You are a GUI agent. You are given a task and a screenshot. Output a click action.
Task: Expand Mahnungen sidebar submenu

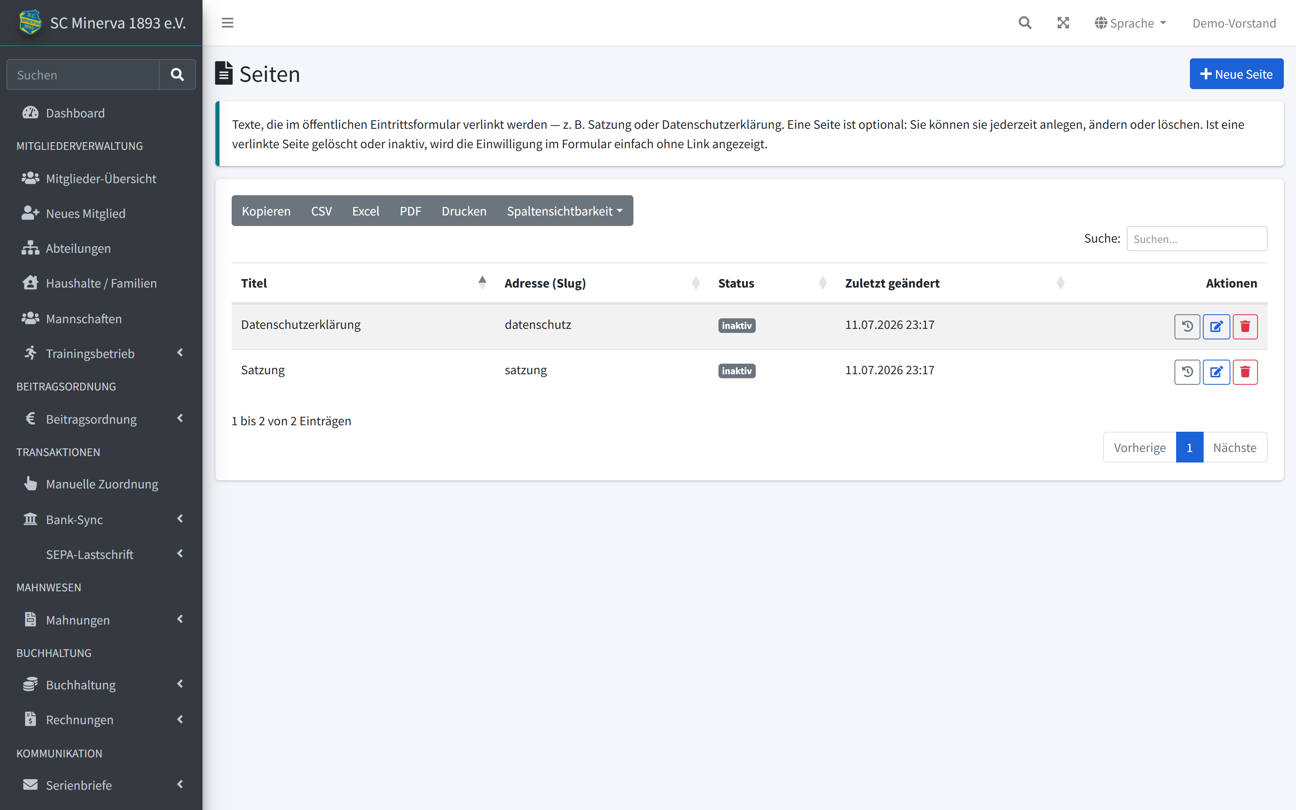(x=101, y=620)
